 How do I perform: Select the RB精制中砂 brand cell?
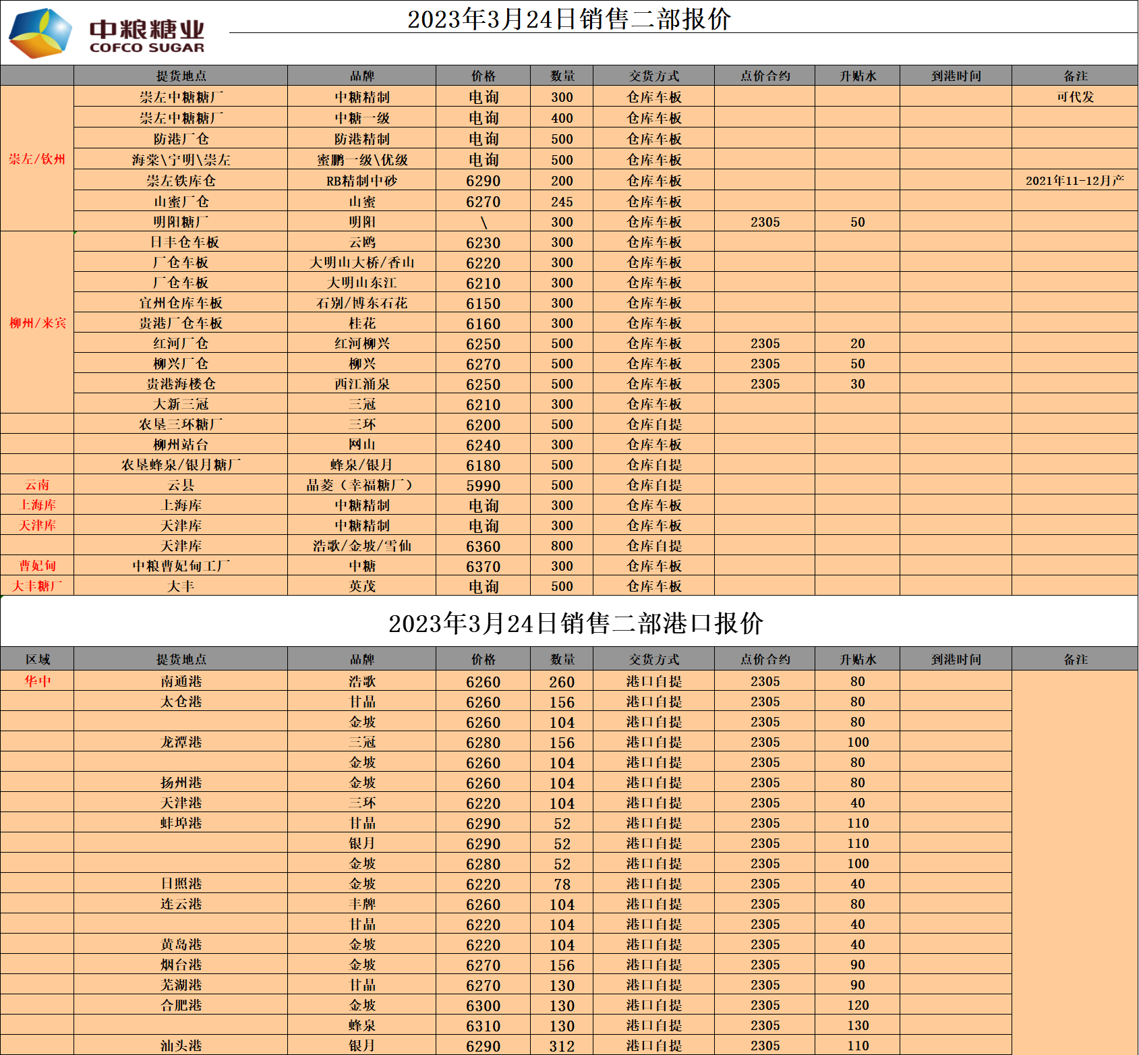(x=361, y=181)
